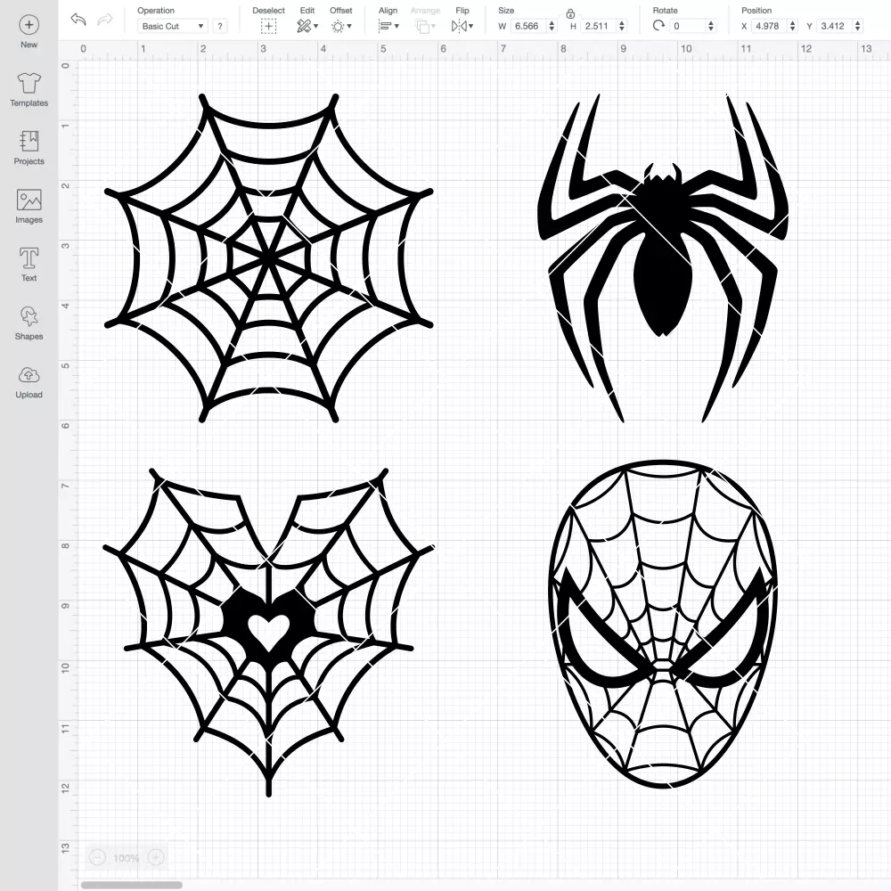891x891 pixels.
Task: Click the Undo arrow
Action: (x=78, y=20)
